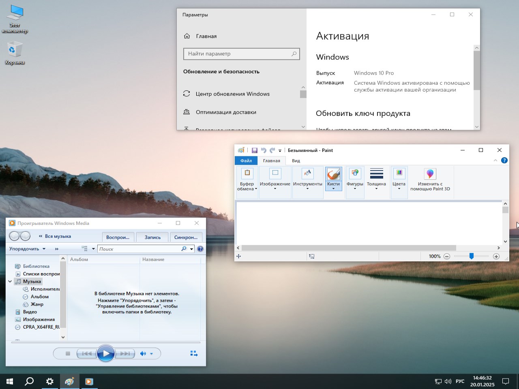Collapse the Paint ribbon with the chevron
This screenshot has width=519, height=389.
[x=495, y=160]
